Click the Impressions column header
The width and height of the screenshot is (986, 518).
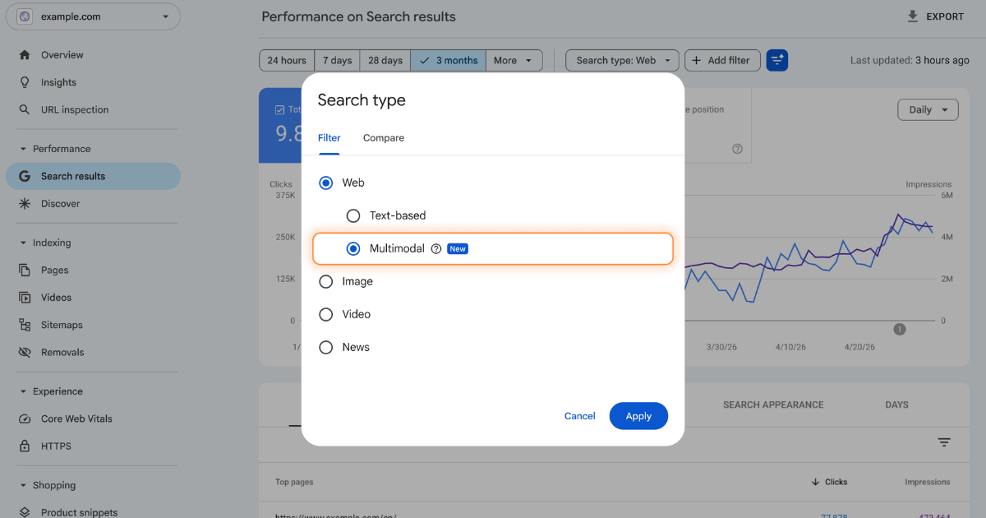(928, 482)
